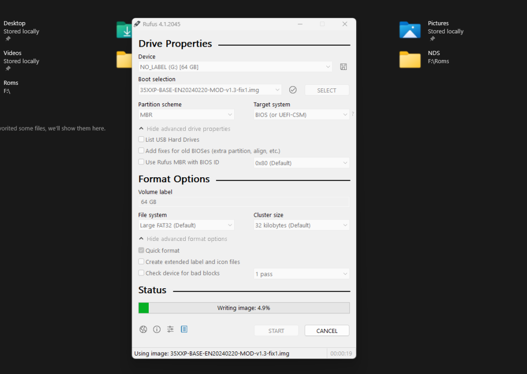
Task: Click the pin icon under Videos
Action: click(8, 68)
